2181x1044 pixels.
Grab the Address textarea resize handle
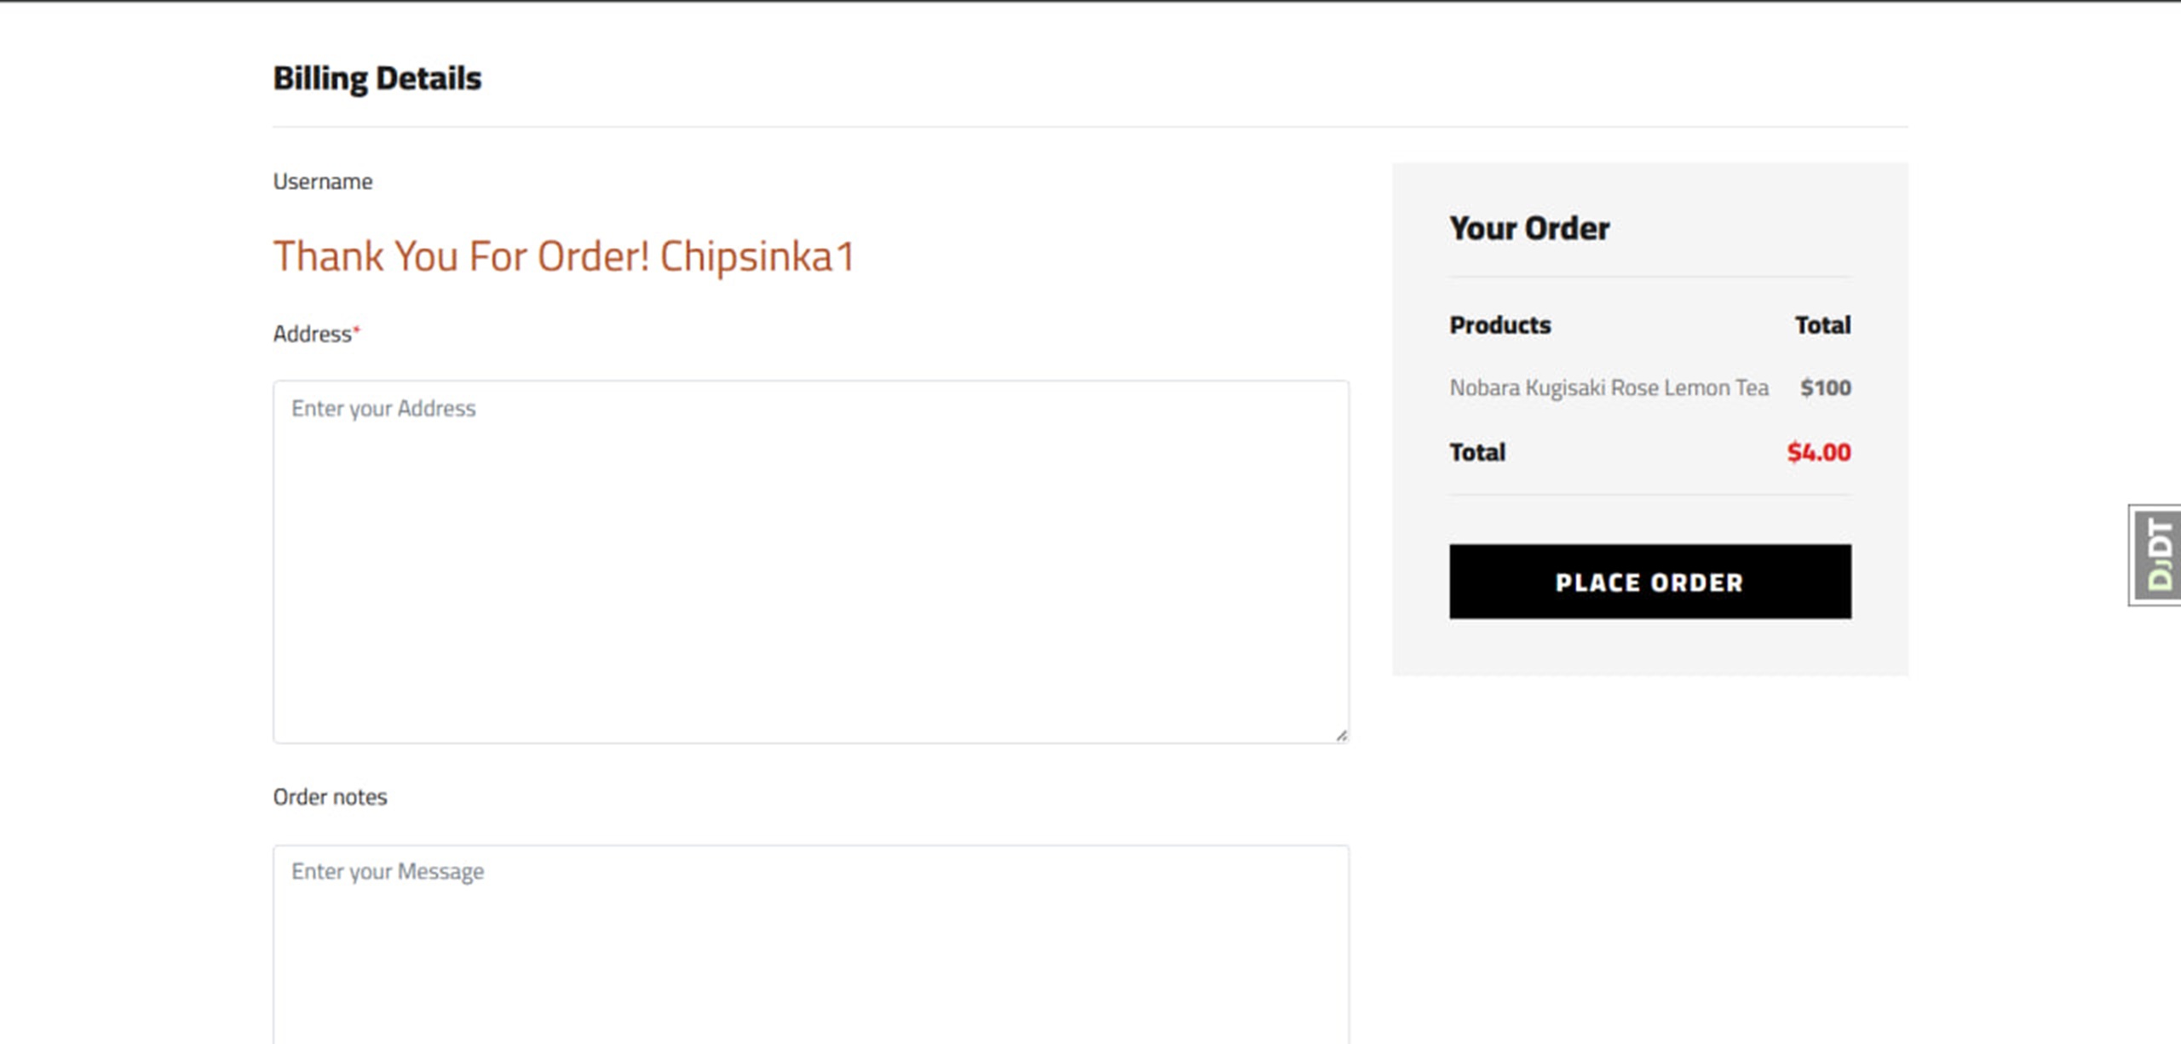pyautogui.click(x=1341, y=736)
